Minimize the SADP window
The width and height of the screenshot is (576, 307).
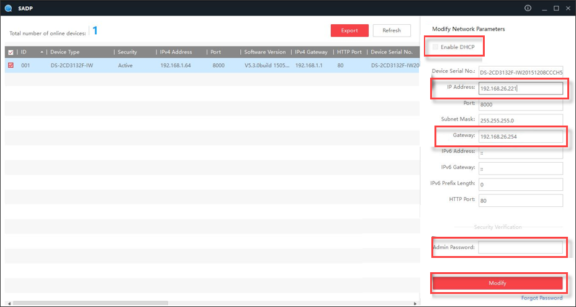tap(545, 9)
